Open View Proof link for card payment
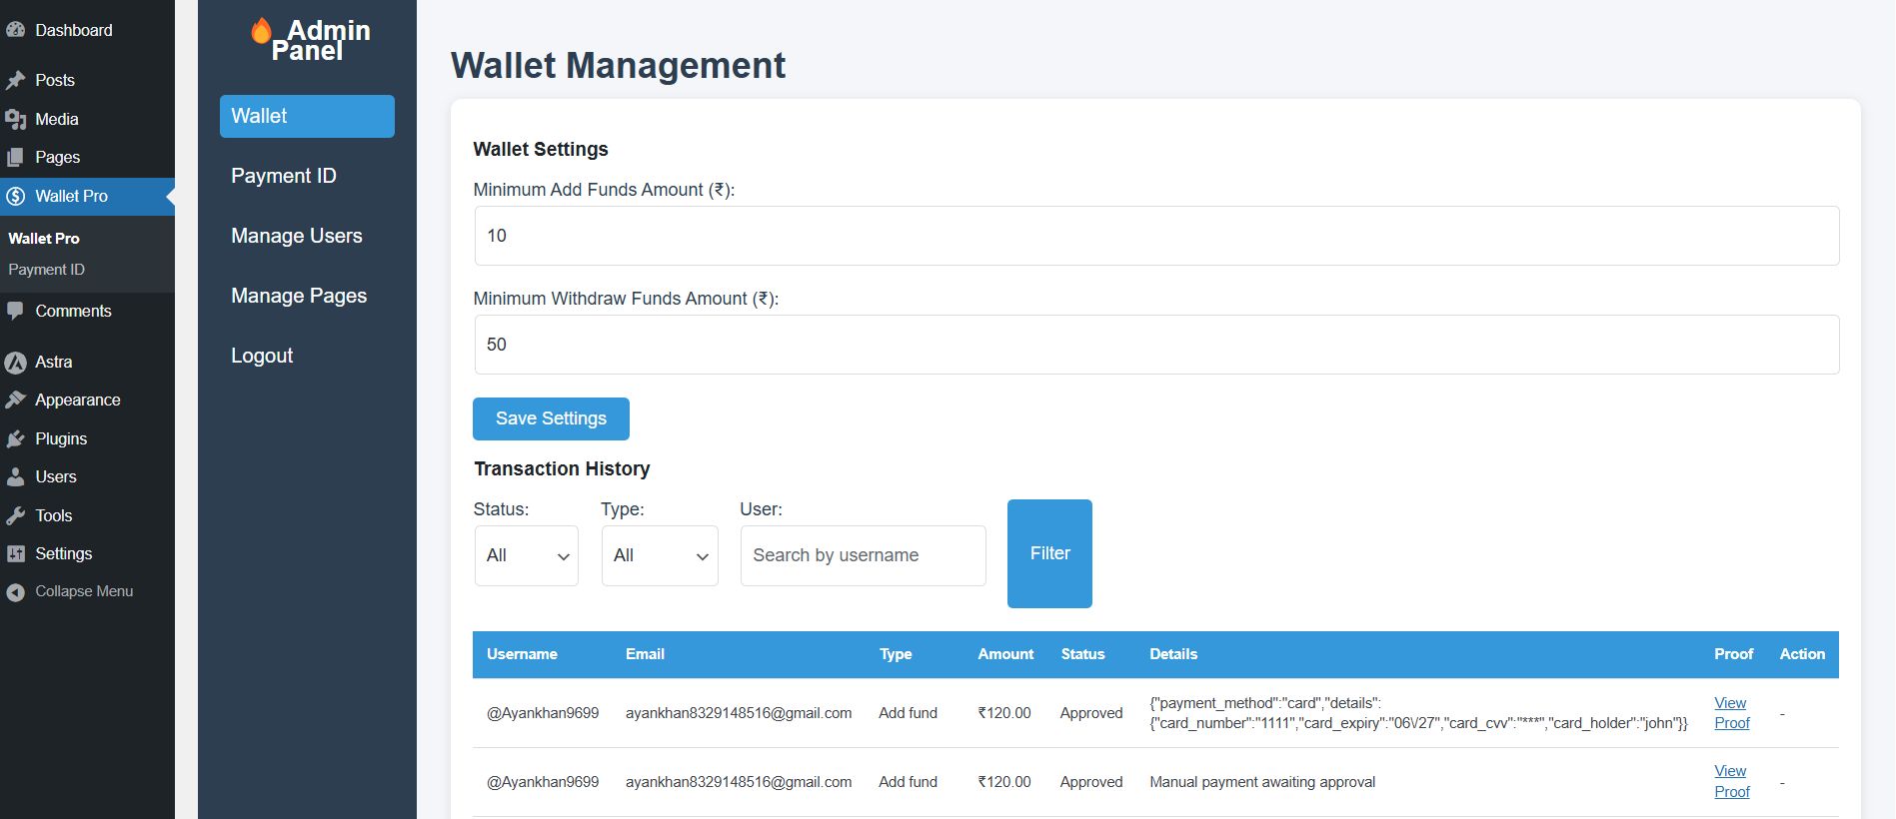 [x=1731, y=713]
